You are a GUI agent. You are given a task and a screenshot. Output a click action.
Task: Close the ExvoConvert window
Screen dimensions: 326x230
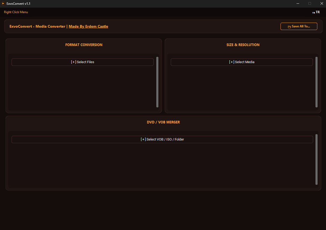[322, 3]
